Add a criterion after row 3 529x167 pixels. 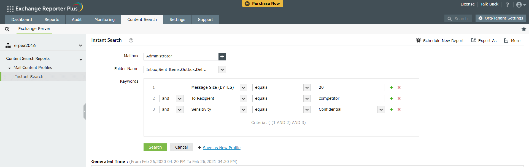click(x=391, y=109)
